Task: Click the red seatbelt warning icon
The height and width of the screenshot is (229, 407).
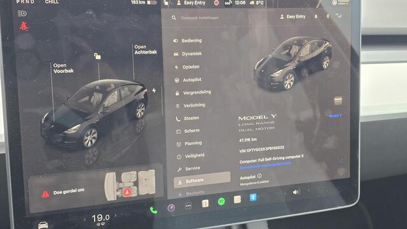Action: click(24, 26)
